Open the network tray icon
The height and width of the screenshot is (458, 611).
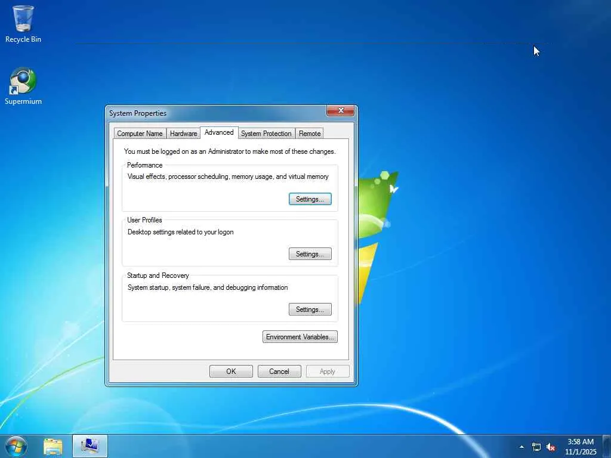point(536,447)
